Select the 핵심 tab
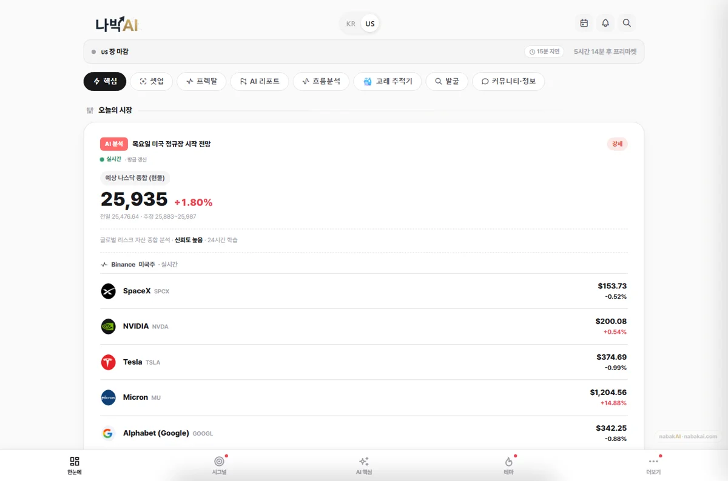The height and width of the screenshot is (481, 728). [105, 81]
